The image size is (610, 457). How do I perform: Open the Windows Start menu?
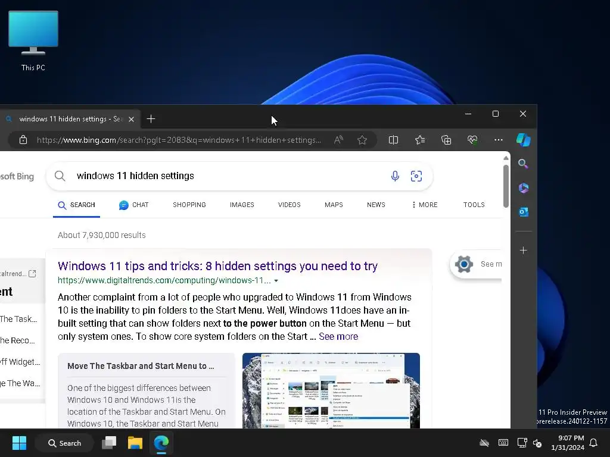click(19, 443)
